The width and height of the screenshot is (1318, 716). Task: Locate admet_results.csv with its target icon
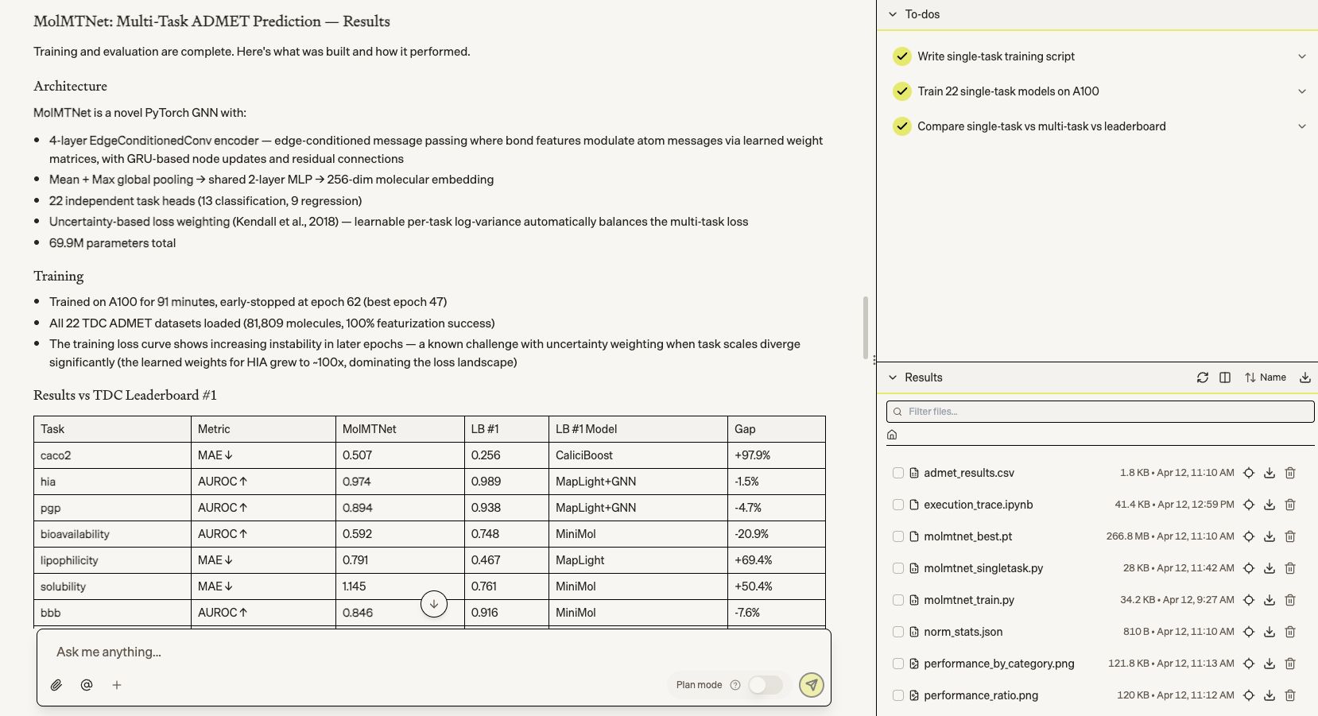tap(1249, 473)
